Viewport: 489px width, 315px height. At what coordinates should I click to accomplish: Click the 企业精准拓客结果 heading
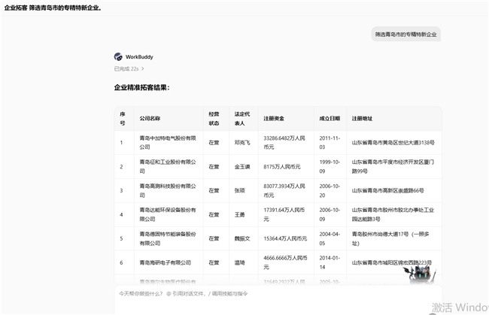point(142,87)
